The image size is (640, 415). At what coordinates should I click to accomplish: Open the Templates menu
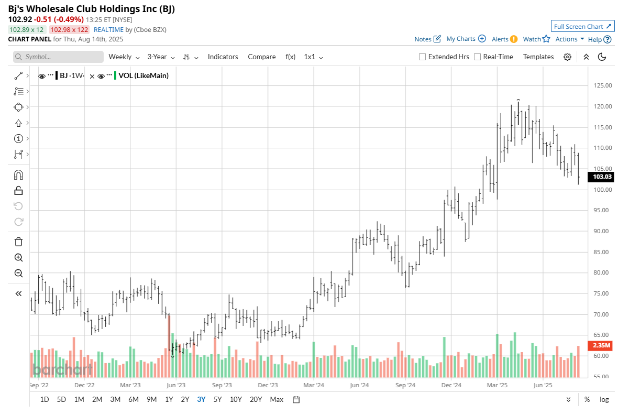pyautogui.click(x=538, y=57)
